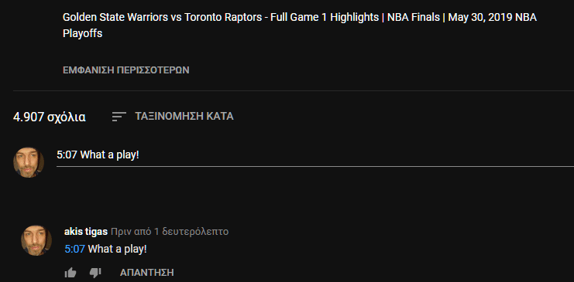Expand description with ΕΜΦΑΝΙΣΗ ΠΕΡΙΣΣΟΤΕΡΩΝ
Screen dimensions: 574x282
click(126, 70)
